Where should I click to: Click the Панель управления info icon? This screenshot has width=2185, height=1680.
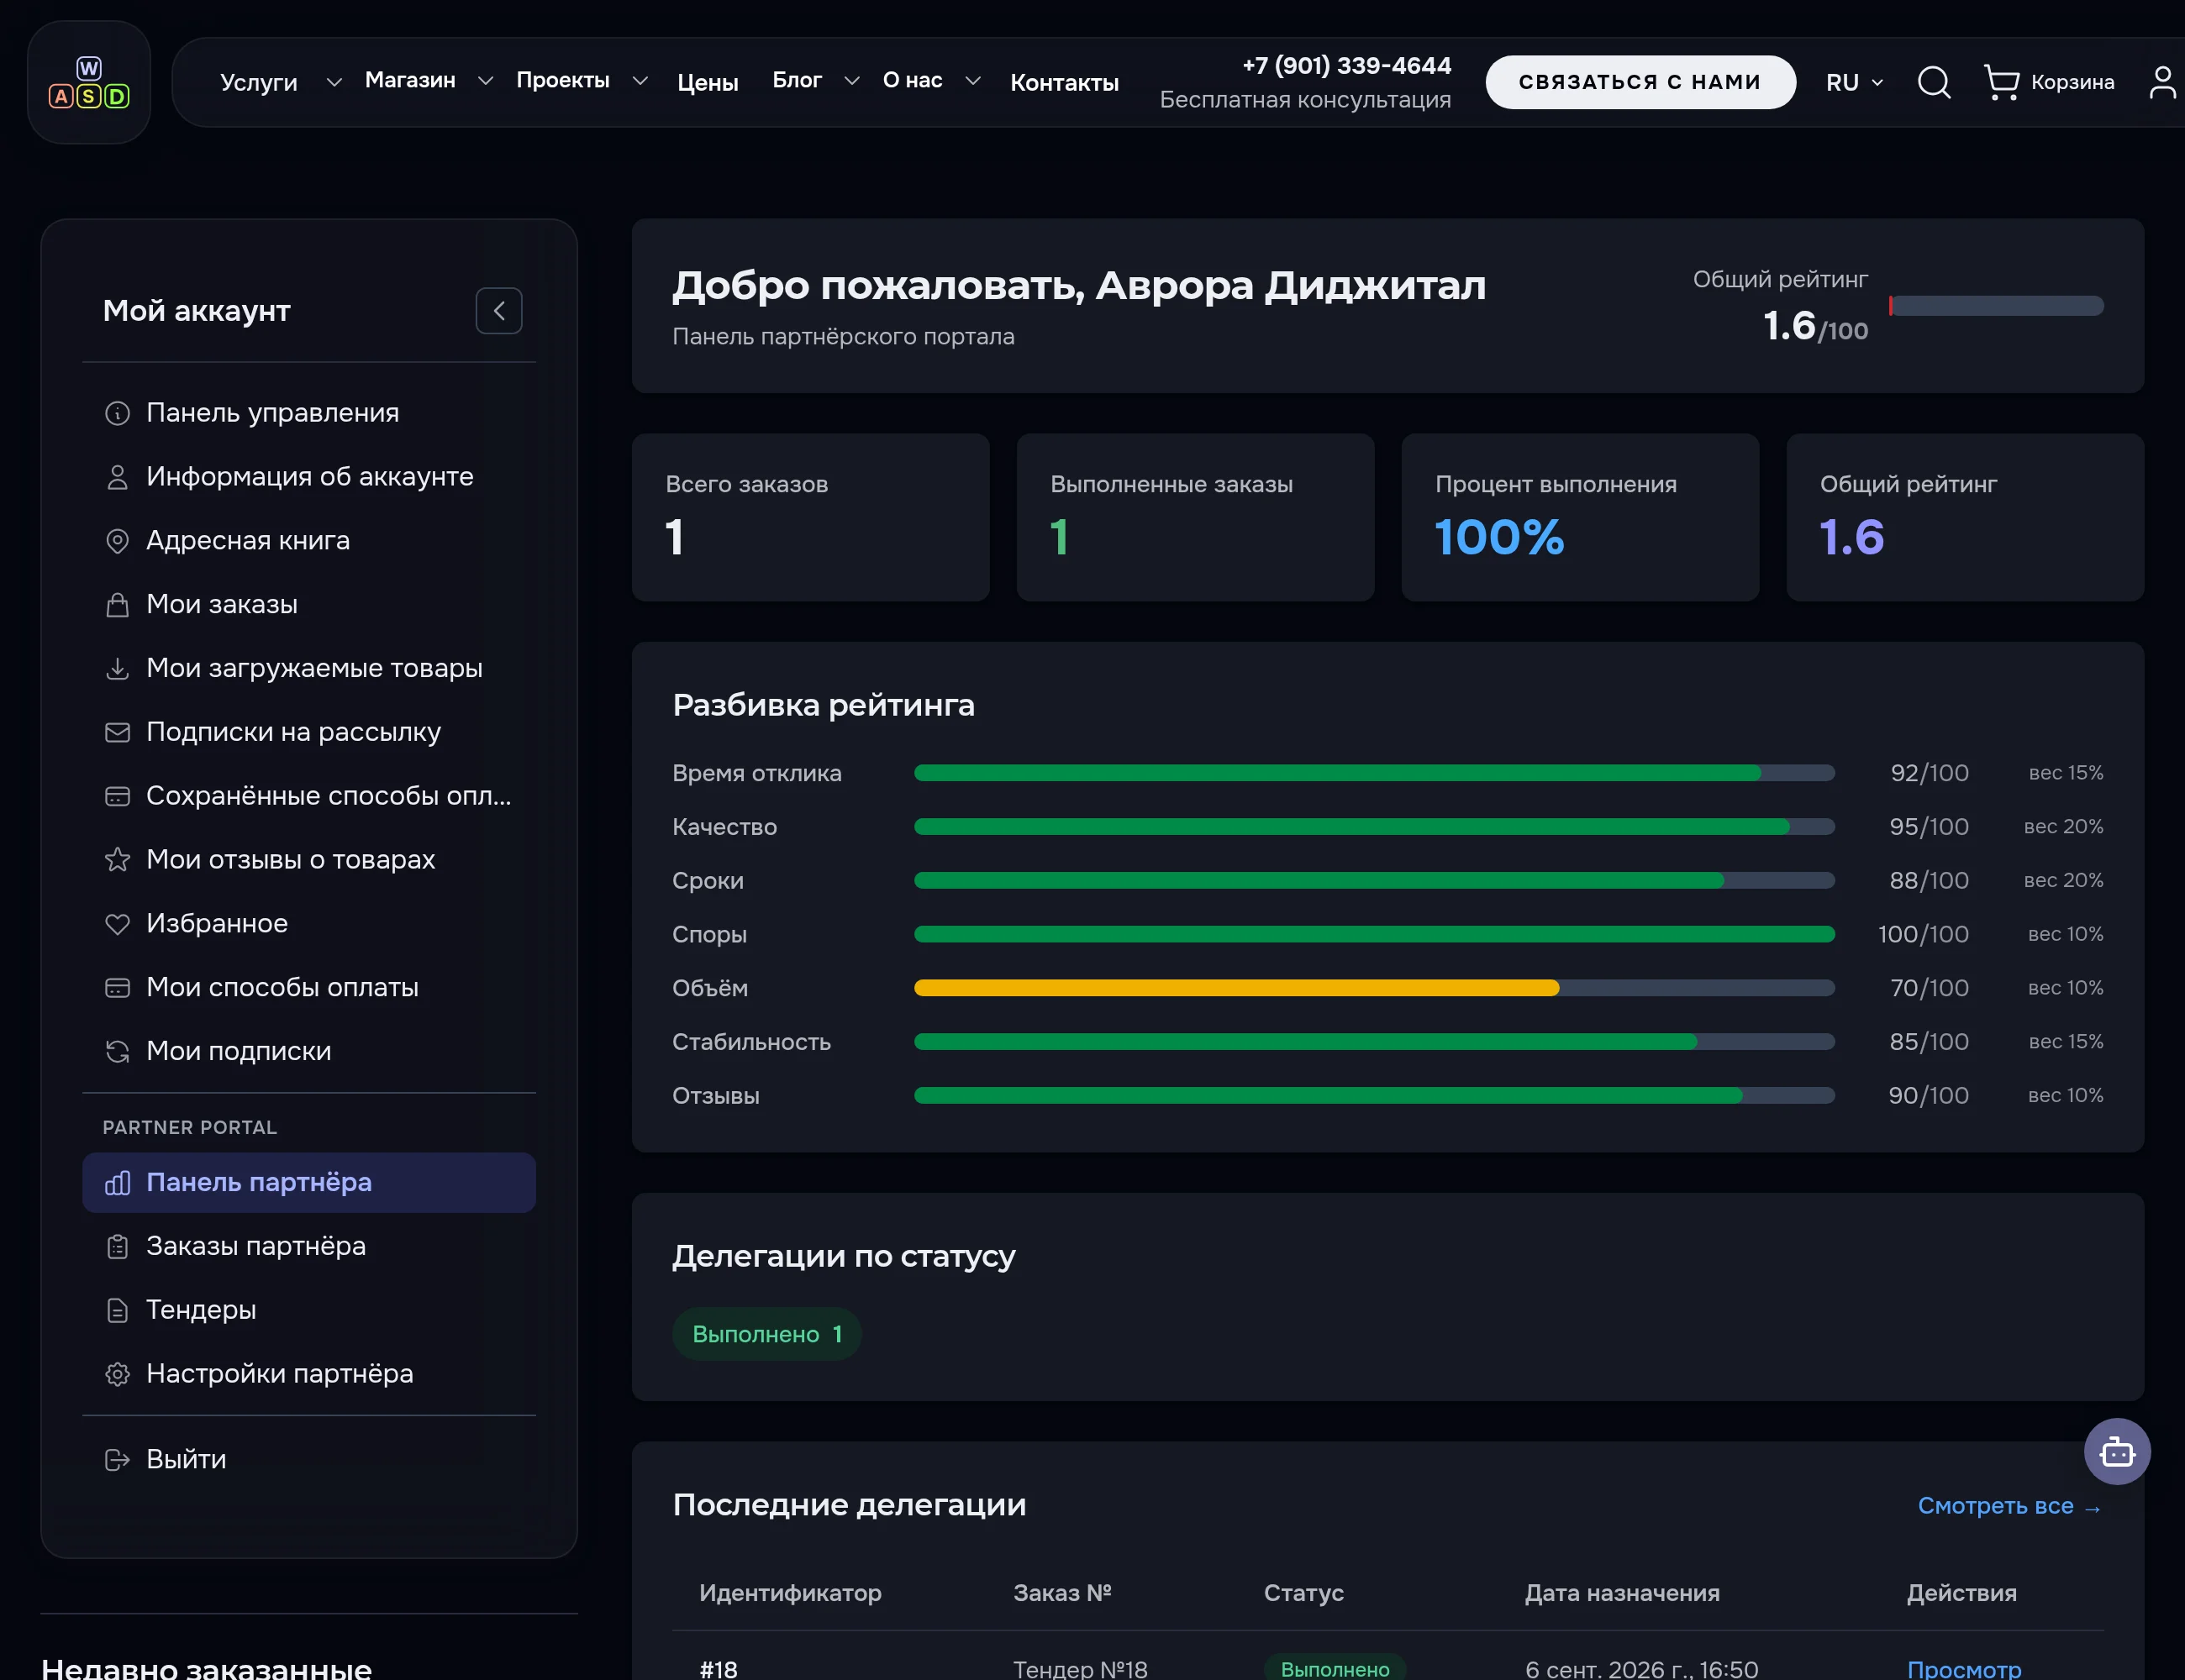click(x=117, y=413)
